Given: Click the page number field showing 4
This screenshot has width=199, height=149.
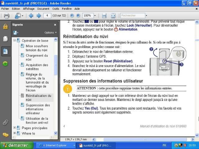Looking at the screenshot, I should (47, 16).
